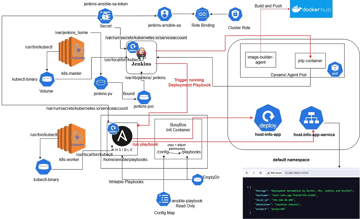Select the ansible-playbook Config Map icon
This screenshot has width=360, height=219.
tap(163, 199)
